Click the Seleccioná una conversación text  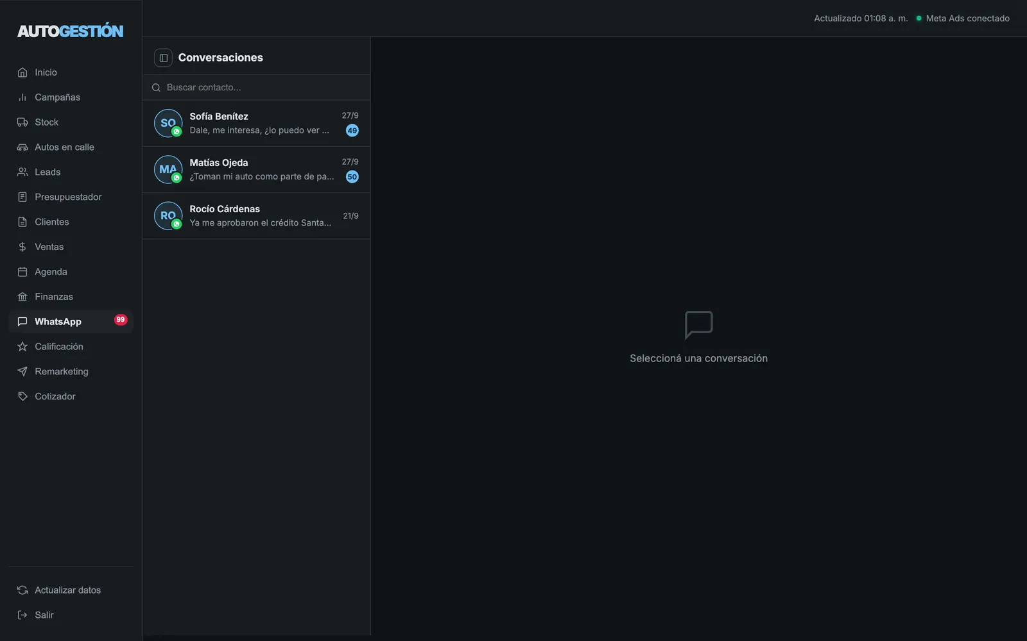pyautogui.click(x=698, y=358)
